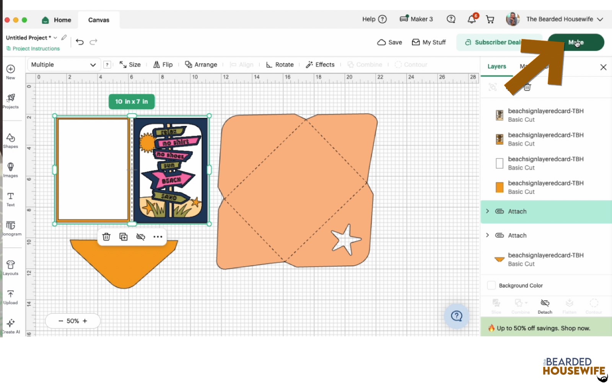Open Project Instructions link
The width and height of the screenshot is (612, 389).
(x=33, y=49)
